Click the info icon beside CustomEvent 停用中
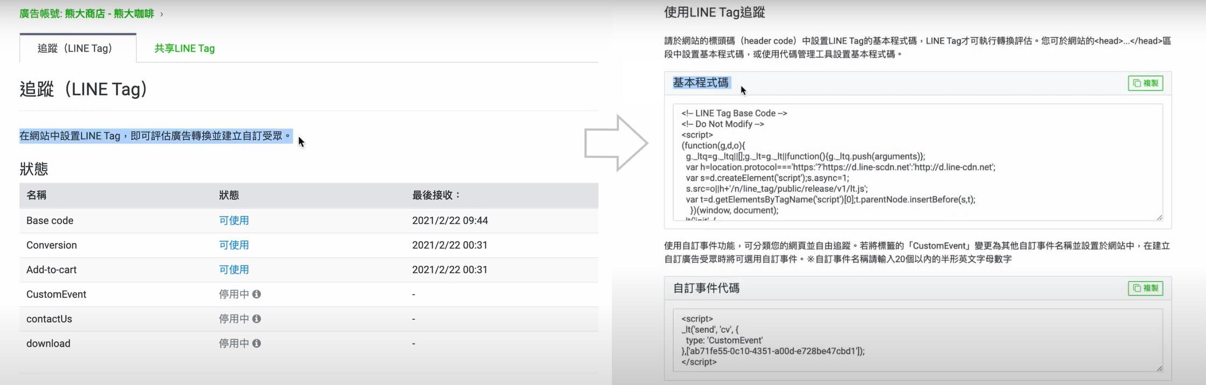 pyautogui.click(x=257, y=294)
